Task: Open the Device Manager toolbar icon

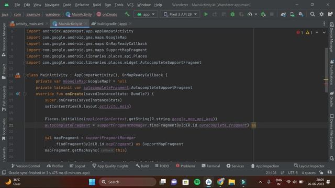Action: (292, 14)
